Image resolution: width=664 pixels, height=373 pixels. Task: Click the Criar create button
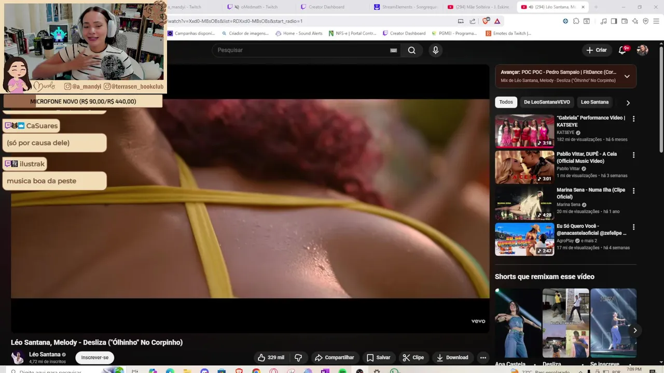pyautogui.click(x=596, y=50)
